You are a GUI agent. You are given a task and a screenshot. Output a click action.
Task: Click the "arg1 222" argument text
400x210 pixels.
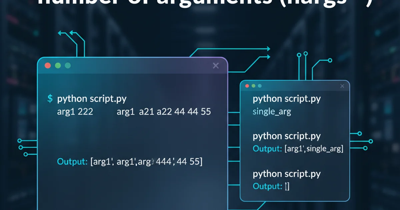(x=75, y=112)
